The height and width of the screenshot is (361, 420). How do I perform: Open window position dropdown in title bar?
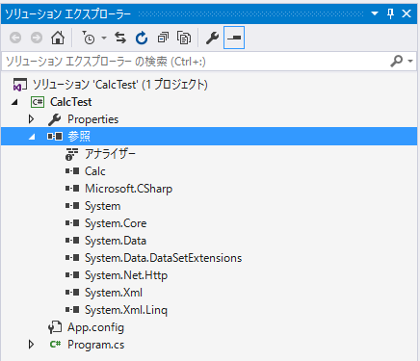click(x=375, y=13)
